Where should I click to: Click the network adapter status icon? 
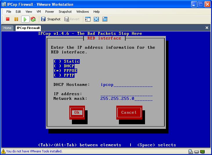tap(202, 152)
